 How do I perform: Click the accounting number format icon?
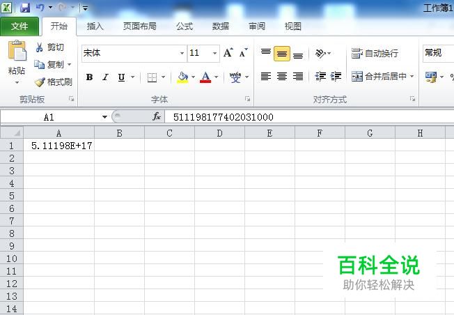point(431,77)
